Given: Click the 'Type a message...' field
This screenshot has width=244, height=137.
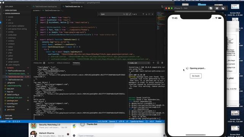Looking at the screenshot, I should click(x=120, y=135).
